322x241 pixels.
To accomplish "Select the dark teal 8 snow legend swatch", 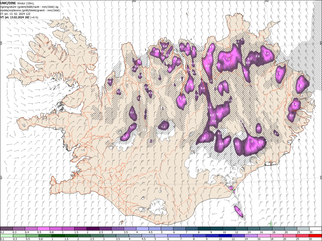I will [x=204, y=229].
